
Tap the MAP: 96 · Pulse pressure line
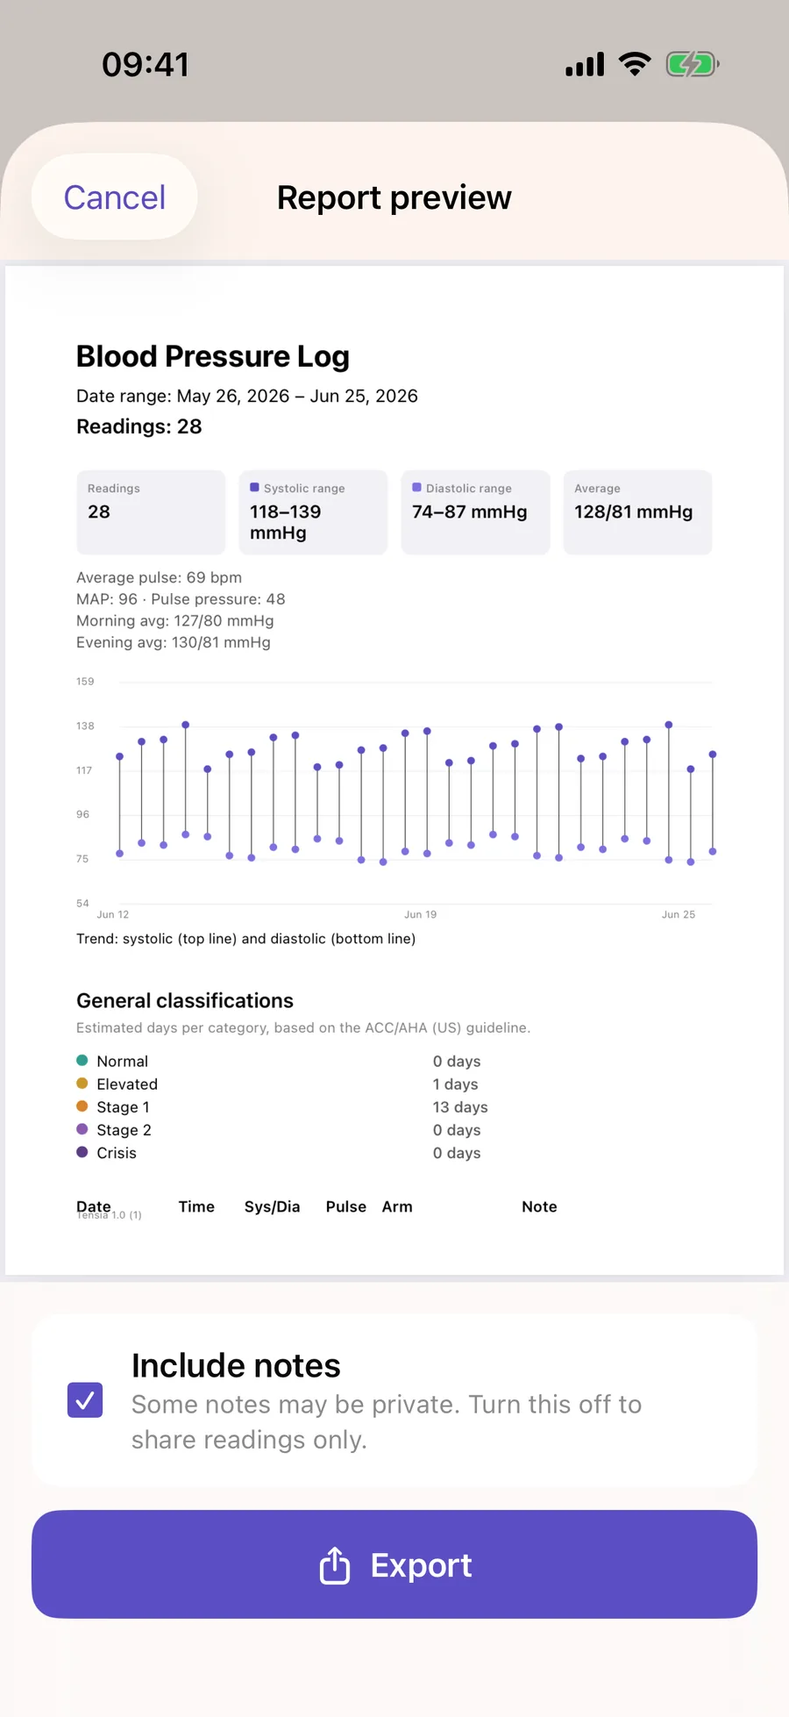tap(181, 599)
